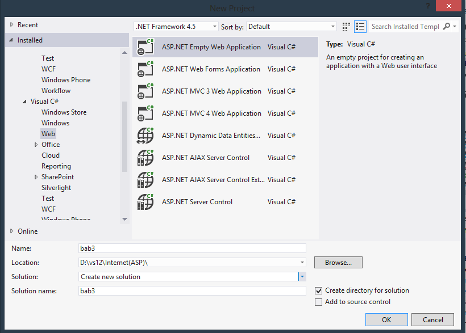Click OK to create the project
The width and height of the screenshot is (466, 333).
[x=386, y=319]
